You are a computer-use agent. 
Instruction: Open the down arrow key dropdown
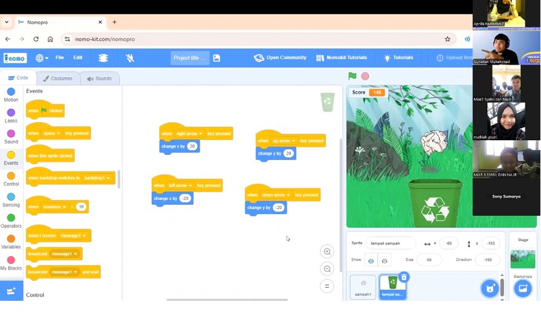point(276,195)
